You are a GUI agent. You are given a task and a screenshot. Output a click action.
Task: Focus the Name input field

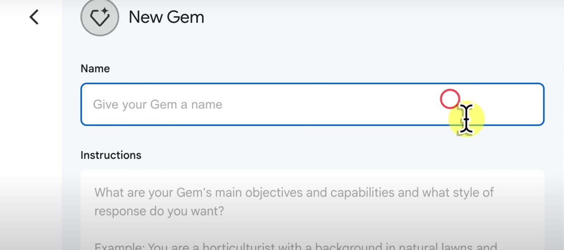312,104
